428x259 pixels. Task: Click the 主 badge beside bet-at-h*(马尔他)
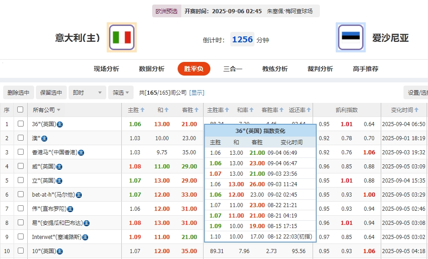tap(79, 195)
